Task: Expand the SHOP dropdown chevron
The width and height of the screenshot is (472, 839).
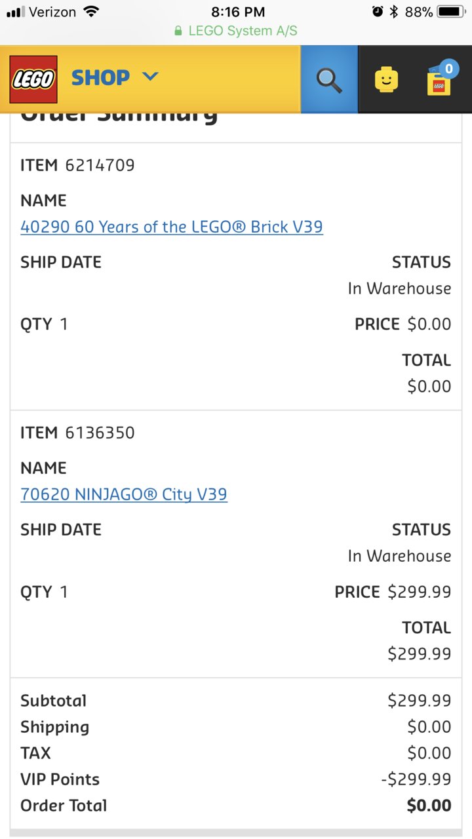Action: click(x=150, y=77)
